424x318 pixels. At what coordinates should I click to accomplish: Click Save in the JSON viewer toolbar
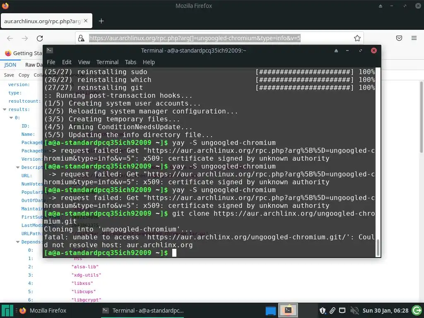click(x=9, y=75)
